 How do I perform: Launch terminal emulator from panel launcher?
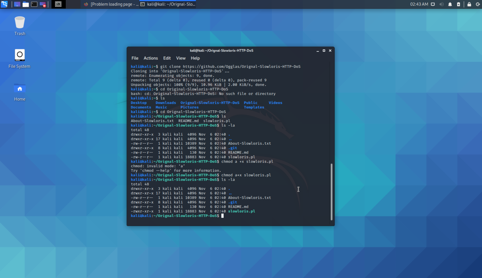point(34,4)
